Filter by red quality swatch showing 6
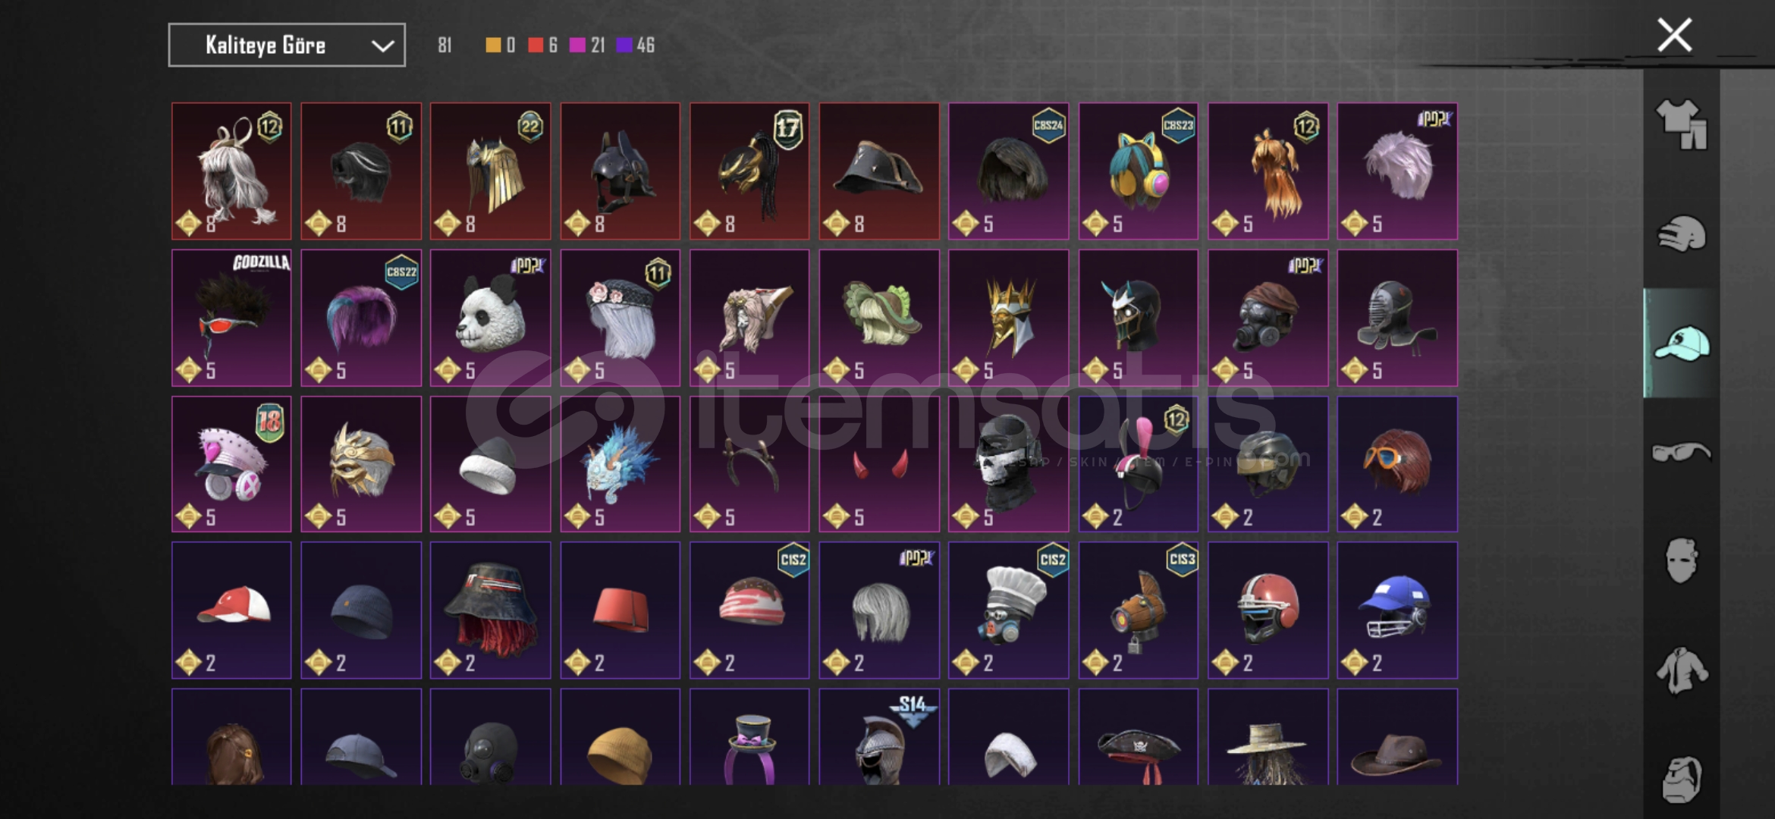This screenshot has height=819, width=1775. tap(542, 45)
